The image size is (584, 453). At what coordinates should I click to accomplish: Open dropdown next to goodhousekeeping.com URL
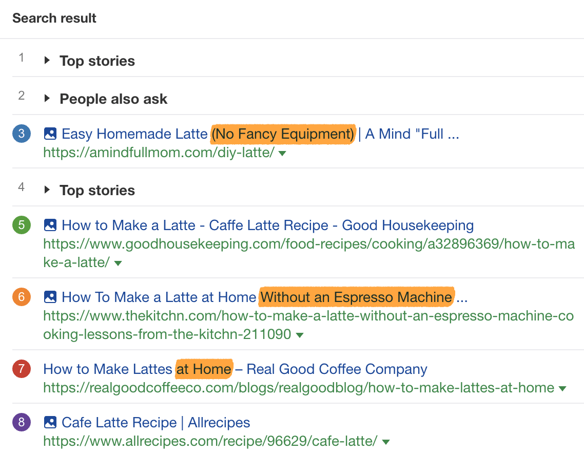[118, 263]
